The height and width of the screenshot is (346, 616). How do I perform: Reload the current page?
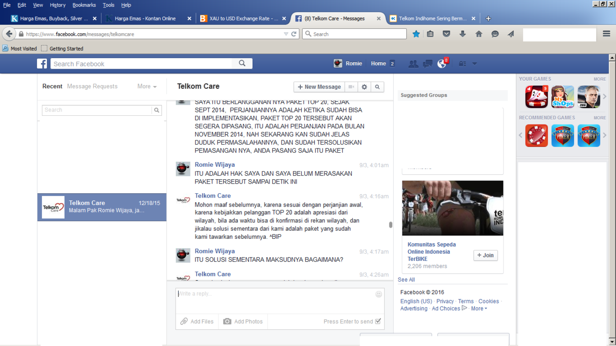(x=294, y=34)
